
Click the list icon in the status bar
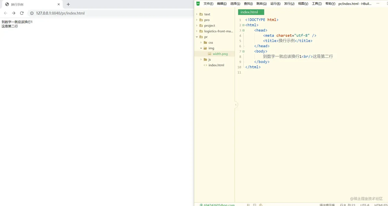(248, 205)
